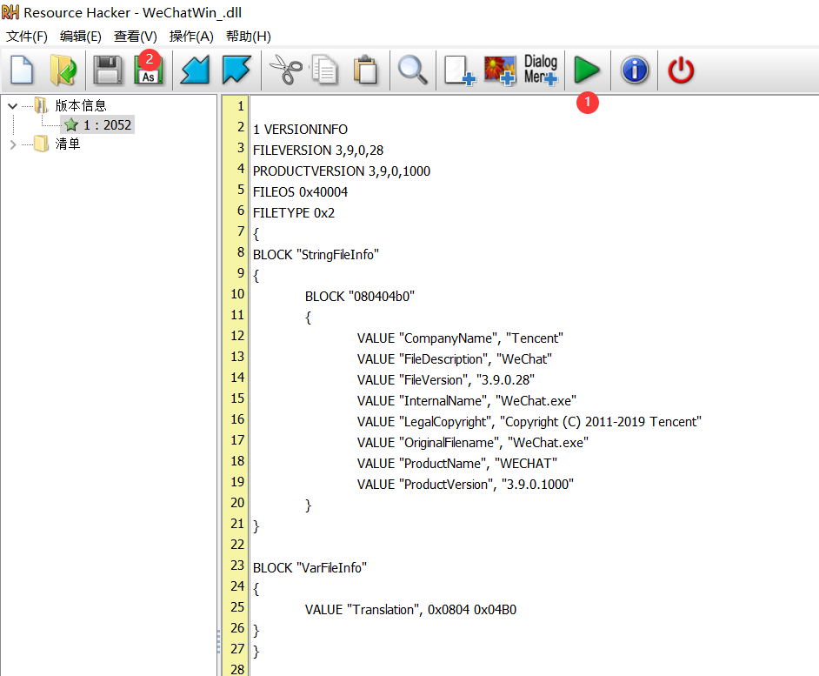The height and width of the screenshot is (676, 819).
Task: Click the BLOCK "080404b0" line
Action: 360,297
